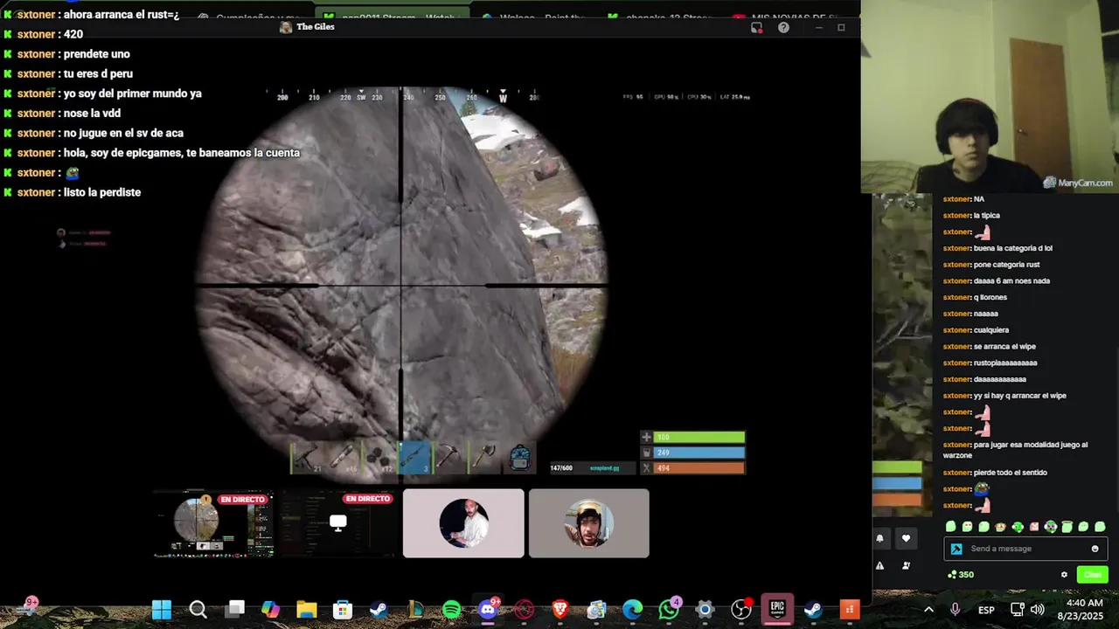Open Task View on the taskbar

(235, 609)
